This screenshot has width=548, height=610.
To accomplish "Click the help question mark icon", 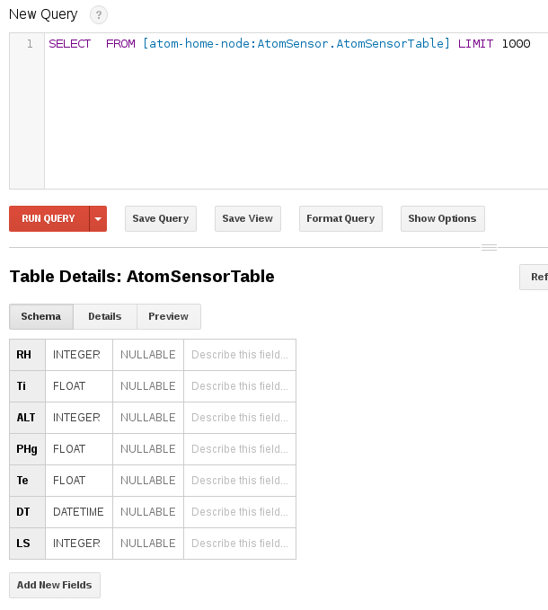I will pos(99,14).
